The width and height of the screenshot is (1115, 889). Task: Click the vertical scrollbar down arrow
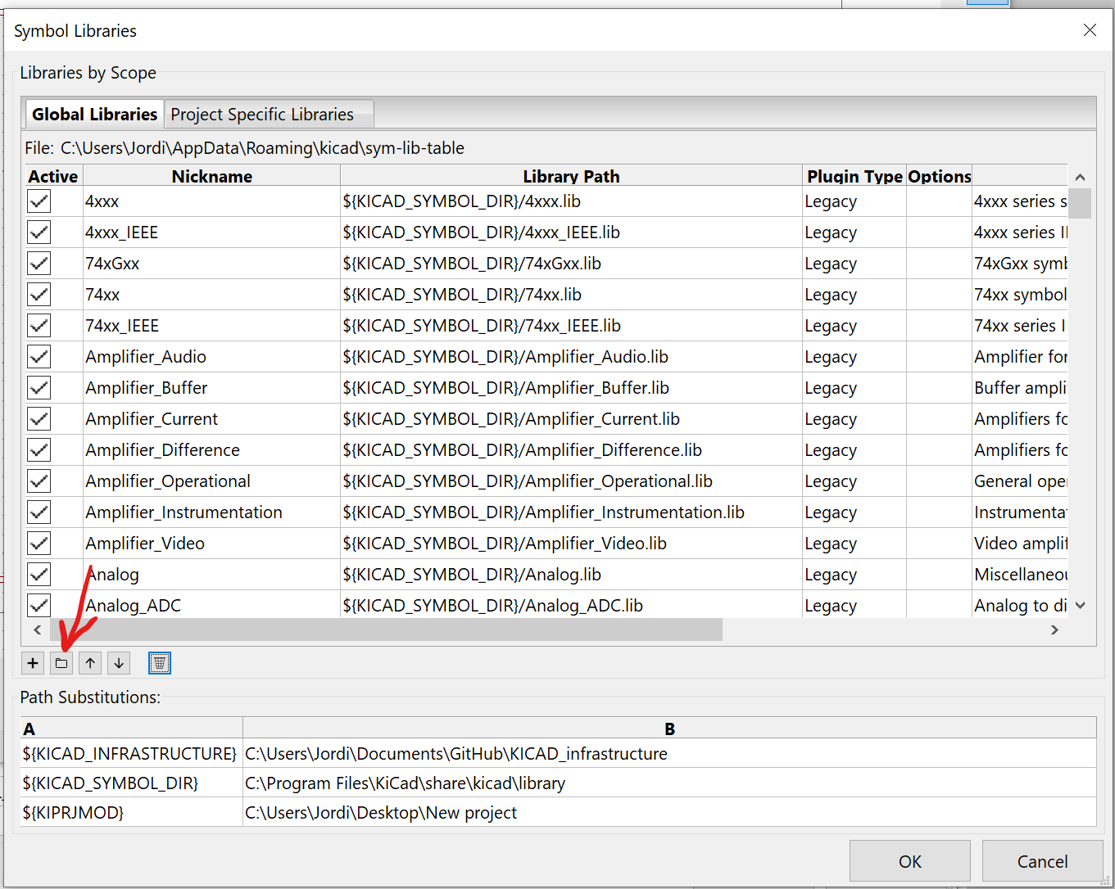click(1080, 606)
